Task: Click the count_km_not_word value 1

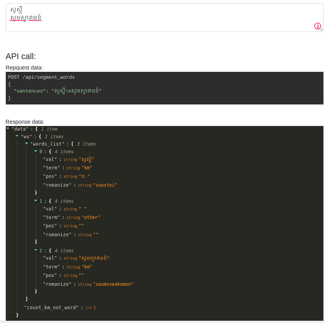Action: [x=95, y=308]
